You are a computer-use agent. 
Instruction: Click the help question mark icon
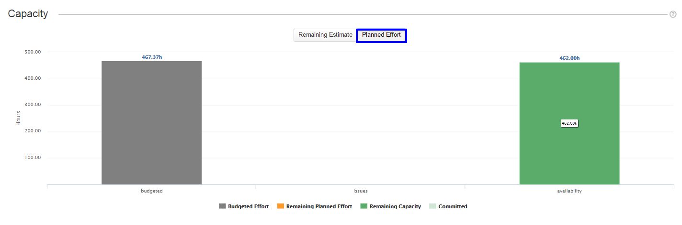pyautogui.click(x=673, y=14)
